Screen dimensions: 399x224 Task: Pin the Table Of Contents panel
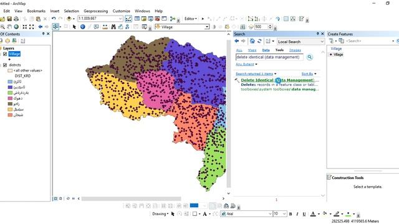[x=43, y=34]
